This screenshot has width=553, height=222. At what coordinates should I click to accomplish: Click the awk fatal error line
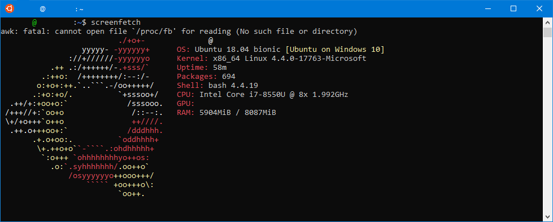point(179,32)
